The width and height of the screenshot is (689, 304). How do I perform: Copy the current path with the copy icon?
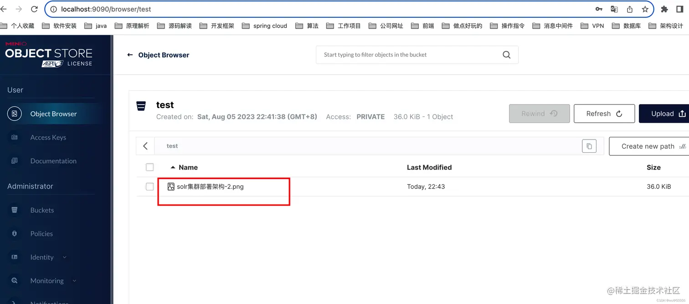[589, 146]
